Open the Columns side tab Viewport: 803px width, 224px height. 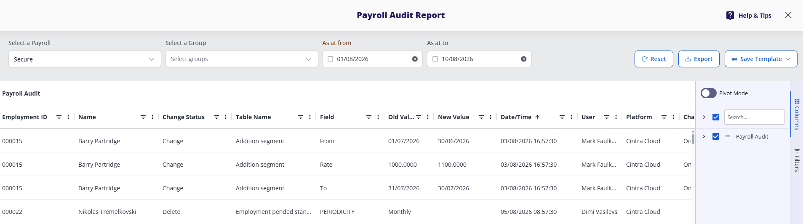(797, 114)
